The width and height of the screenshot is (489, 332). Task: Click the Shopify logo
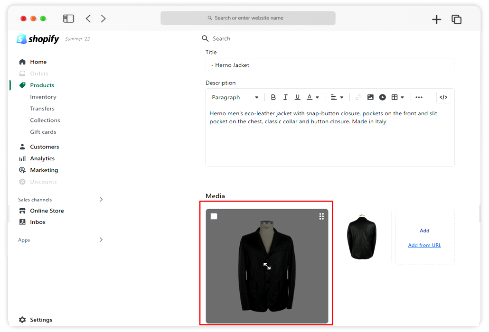pyautogui.click(x=38, y=38)
